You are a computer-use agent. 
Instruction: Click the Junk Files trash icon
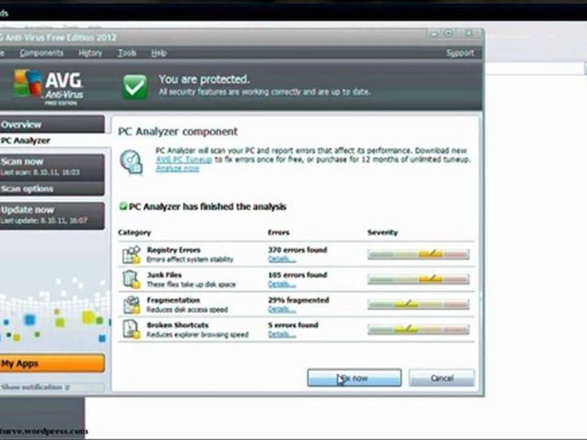131,279
